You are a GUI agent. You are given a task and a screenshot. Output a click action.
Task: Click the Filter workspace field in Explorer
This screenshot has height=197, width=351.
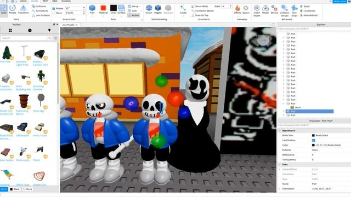[314, 29]
